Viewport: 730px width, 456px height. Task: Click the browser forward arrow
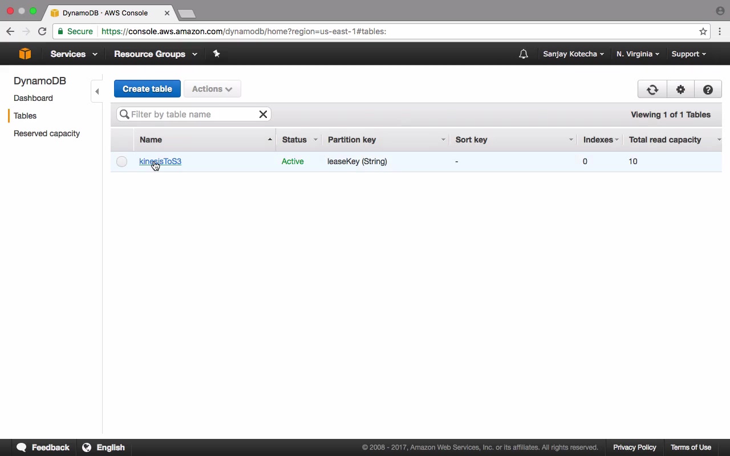[26, 31]
